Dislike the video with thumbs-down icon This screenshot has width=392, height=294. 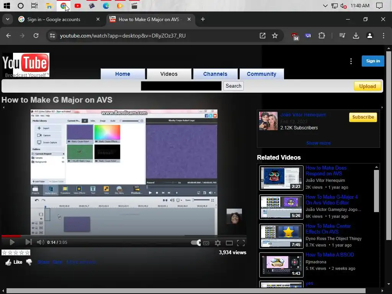pos(29,262)
